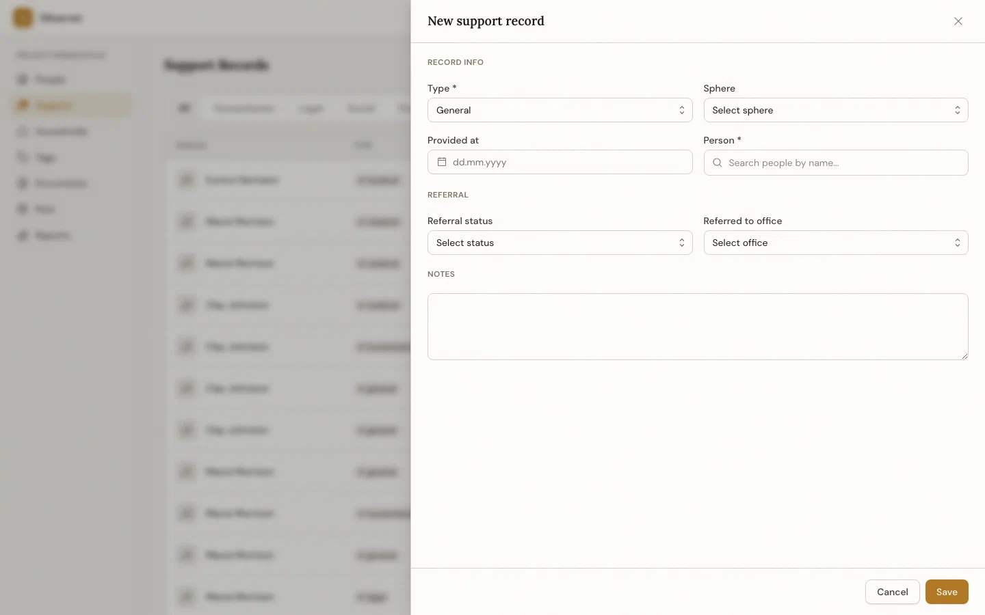The height and width of the screenshot is (615, 985).
Task: Select Documents from the sidebar navigation
Action: coord(23,183)
